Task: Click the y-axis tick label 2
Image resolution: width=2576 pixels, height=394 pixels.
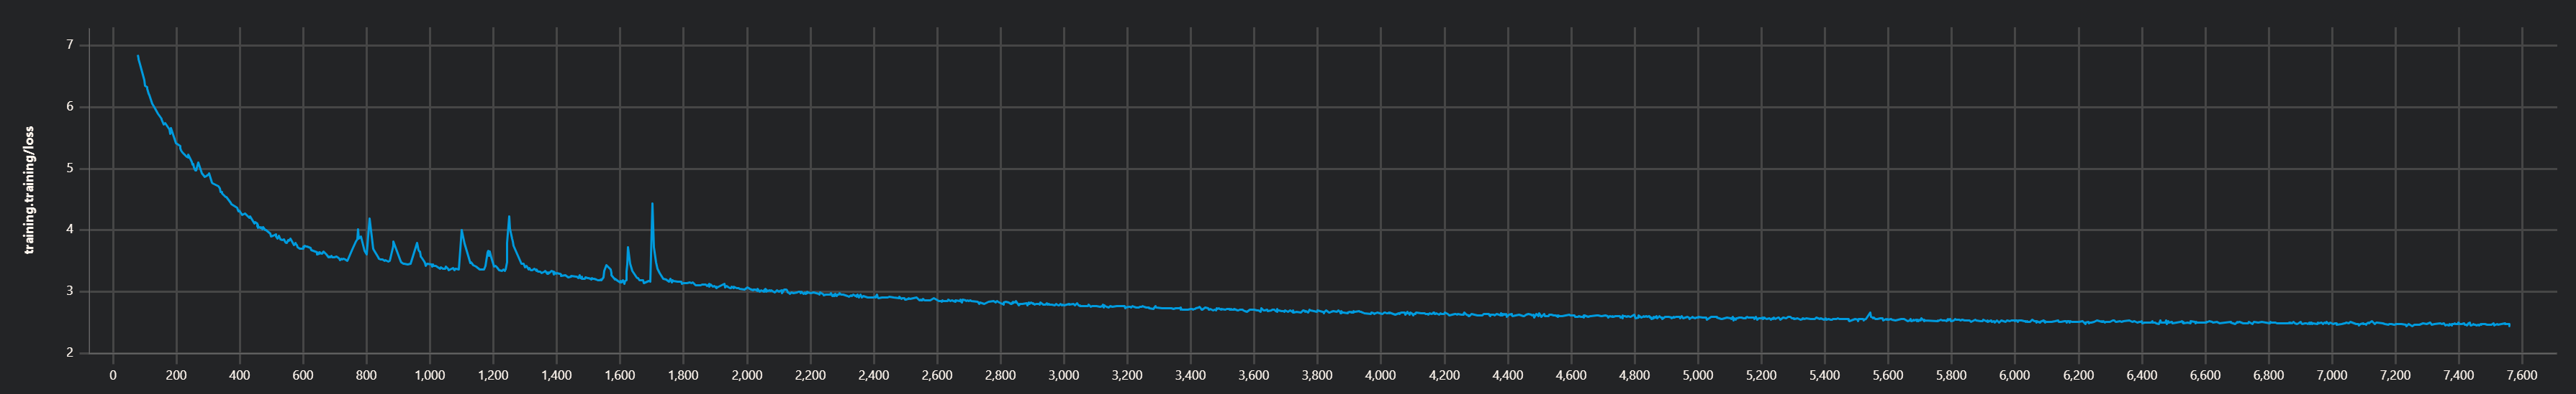Action: [x=70, y=353]
